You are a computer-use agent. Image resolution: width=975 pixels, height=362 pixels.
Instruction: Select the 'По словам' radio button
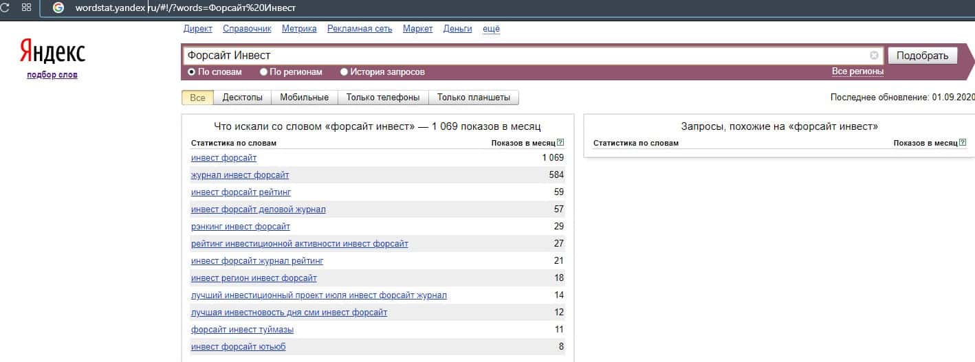click(x=192, y=71)
